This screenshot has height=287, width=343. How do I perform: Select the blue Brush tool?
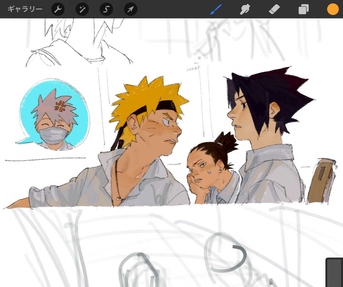(216, 9)
